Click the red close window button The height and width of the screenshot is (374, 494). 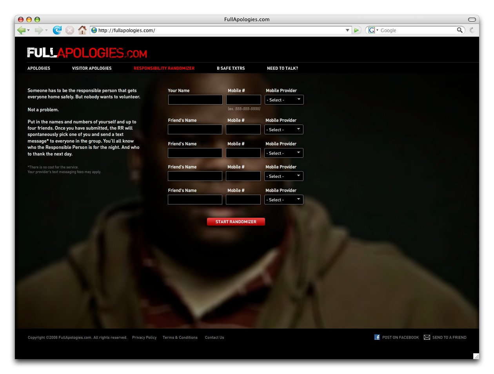21,19
